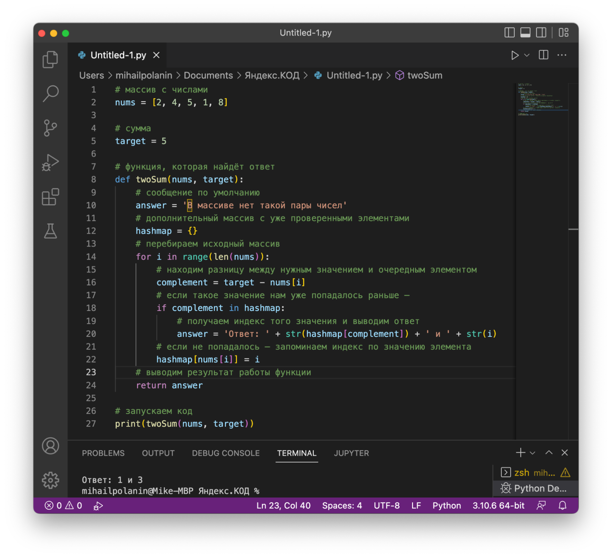Screen dimensions: 612x558
Task: Open Run and Debug view
Action: (x=50, y=162)
